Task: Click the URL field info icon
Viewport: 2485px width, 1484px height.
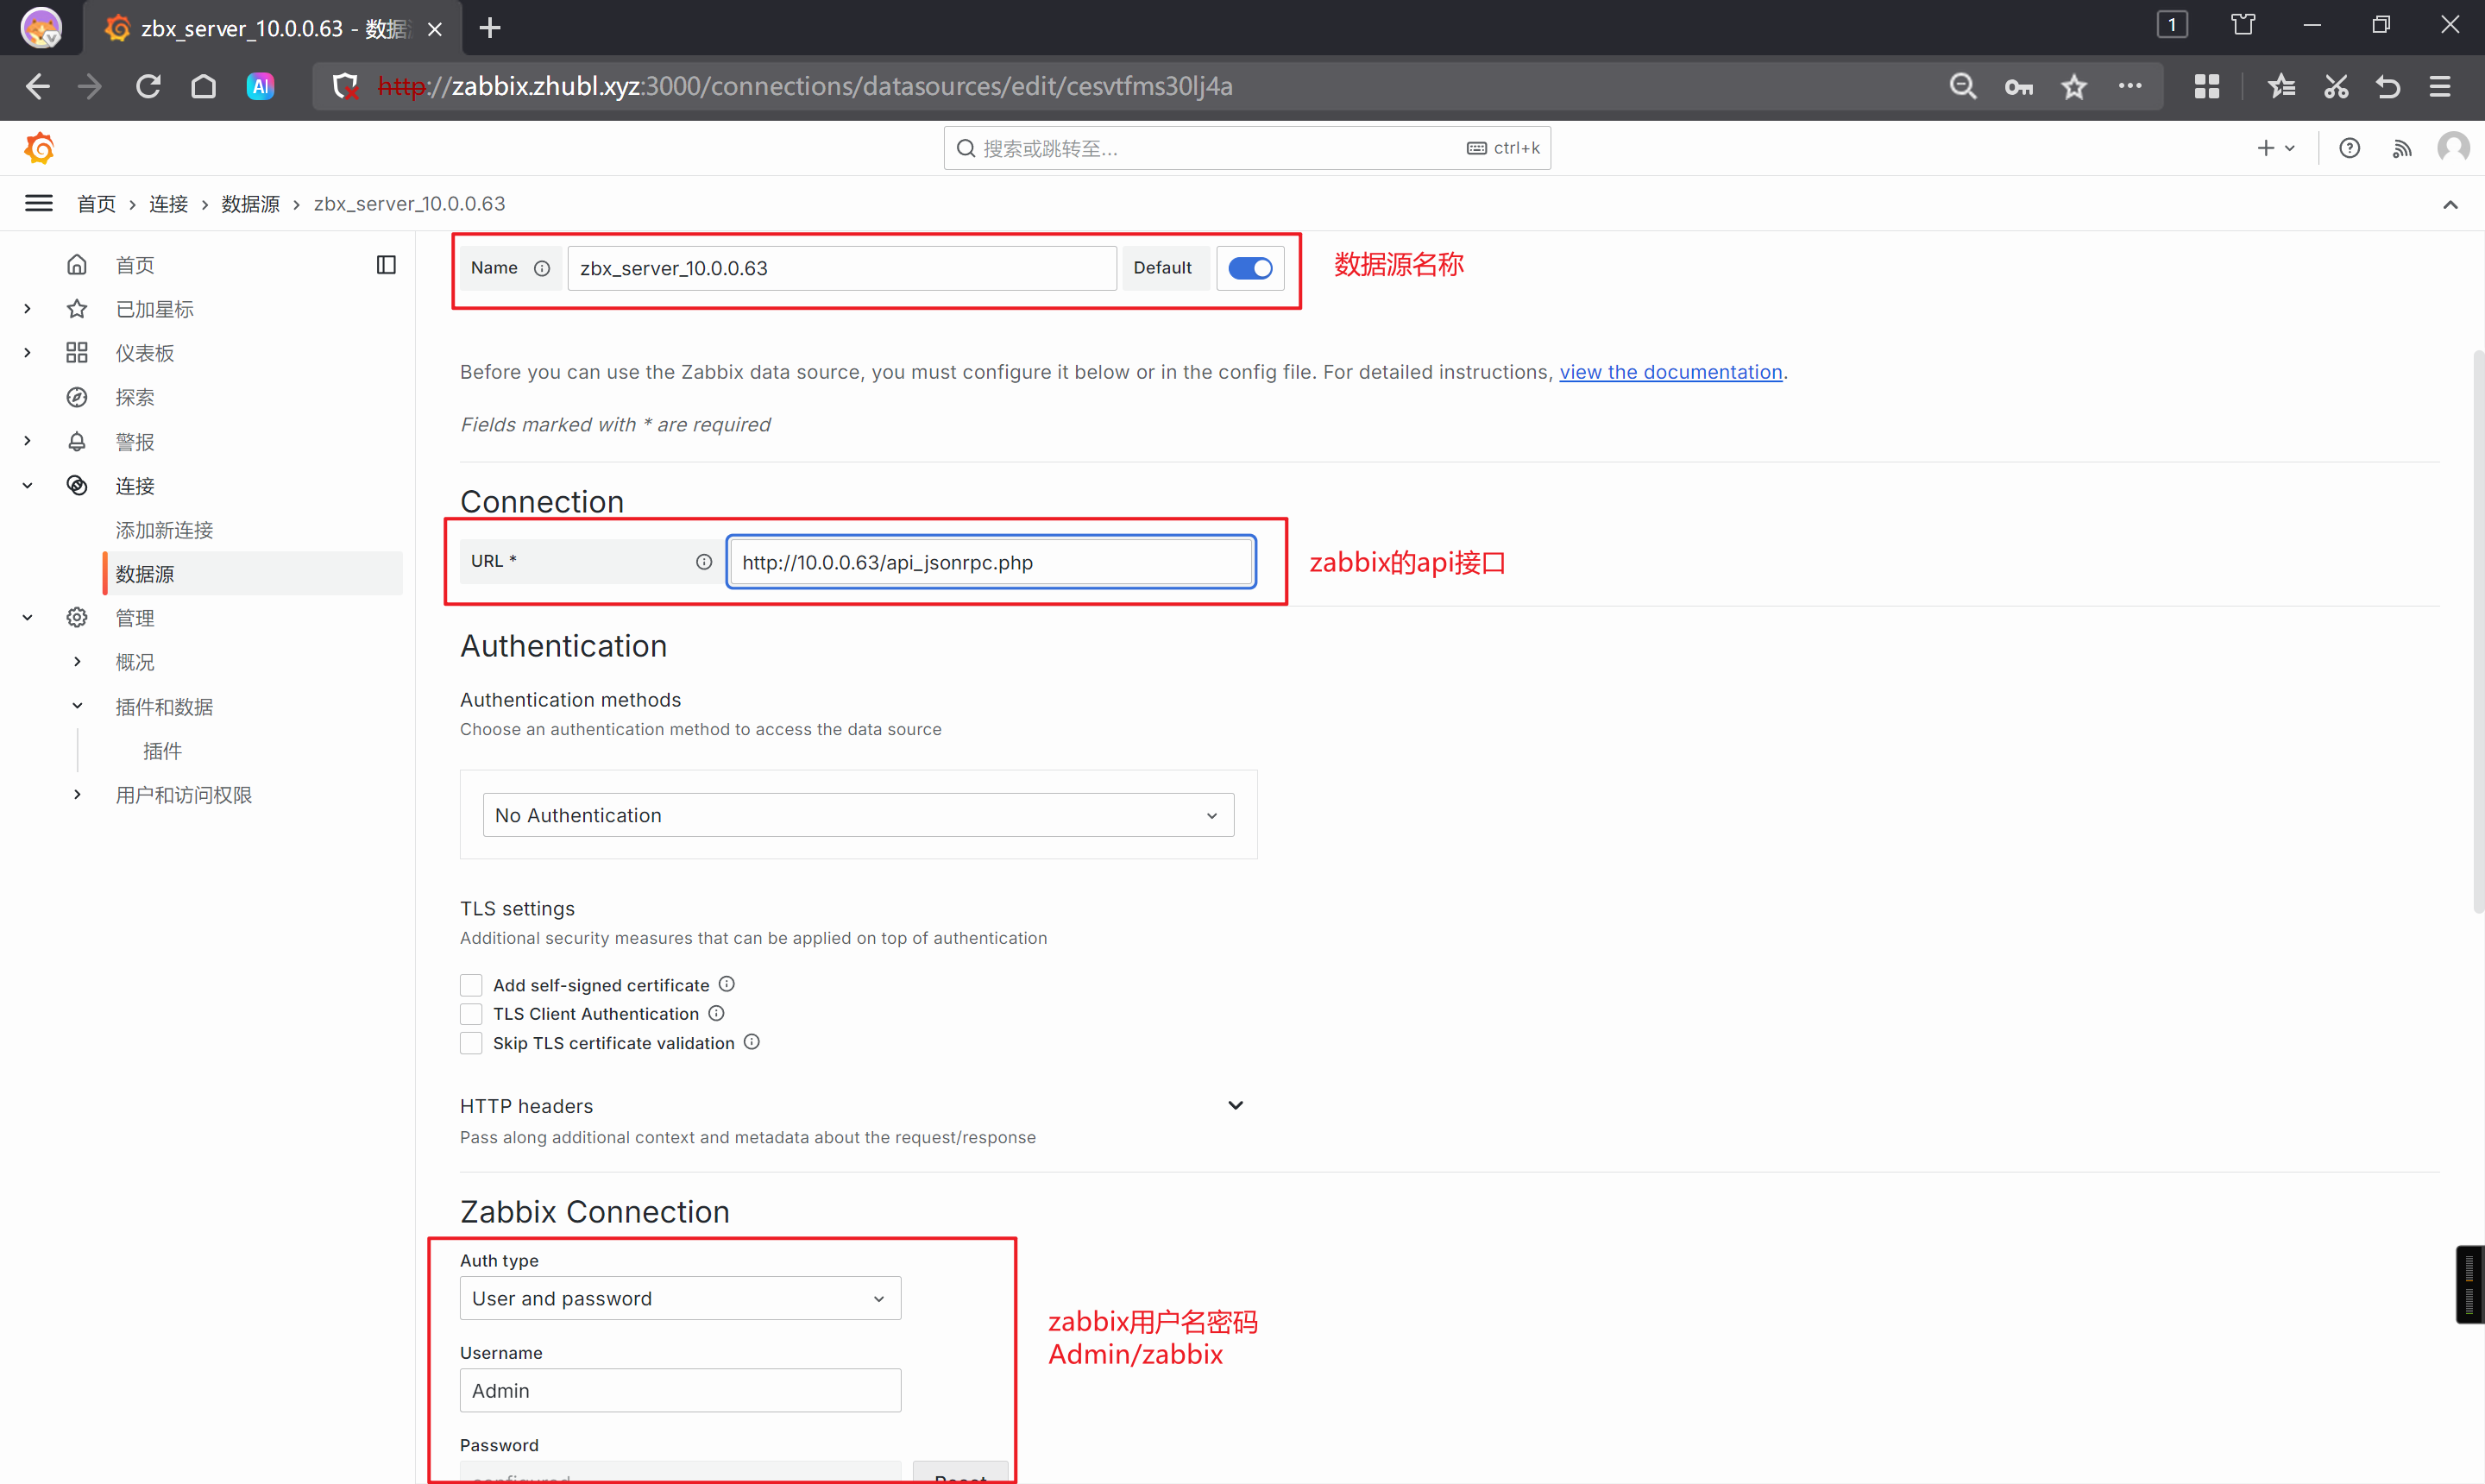Action: point(704,562)
